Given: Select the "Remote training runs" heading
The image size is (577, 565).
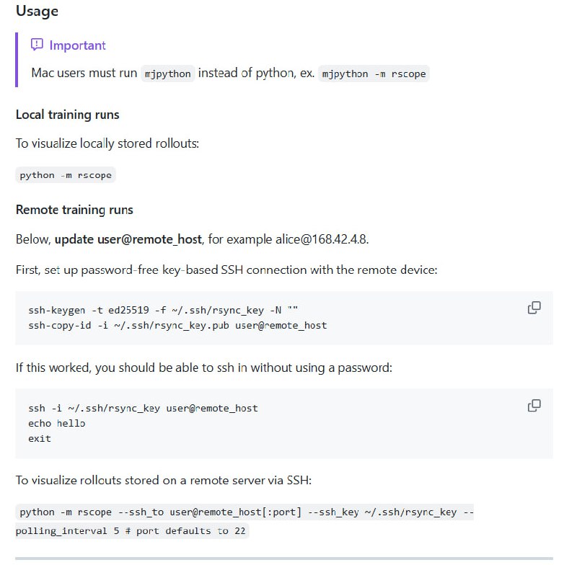Looking at the screenshot, I should coord(74,210).
